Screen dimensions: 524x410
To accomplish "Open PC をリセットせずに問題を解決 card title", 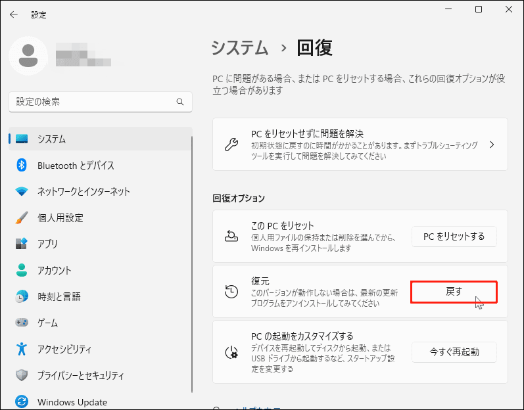I will click(307, 133).
